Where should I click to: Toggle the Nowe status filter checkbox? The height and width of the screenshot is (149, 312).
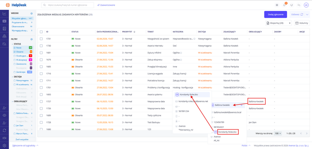point(15,48)
